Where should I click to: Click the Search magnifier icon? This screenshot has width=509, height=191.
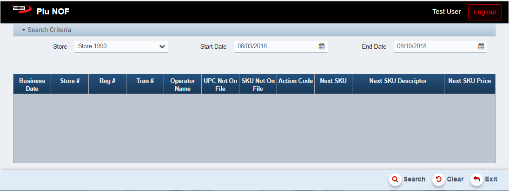pyautogui.click(x=395, y=179)
